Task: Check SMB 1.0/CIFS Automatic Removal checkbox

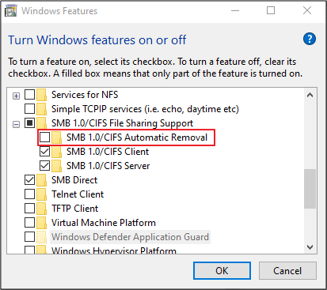Action: click(x=44, y=137)
